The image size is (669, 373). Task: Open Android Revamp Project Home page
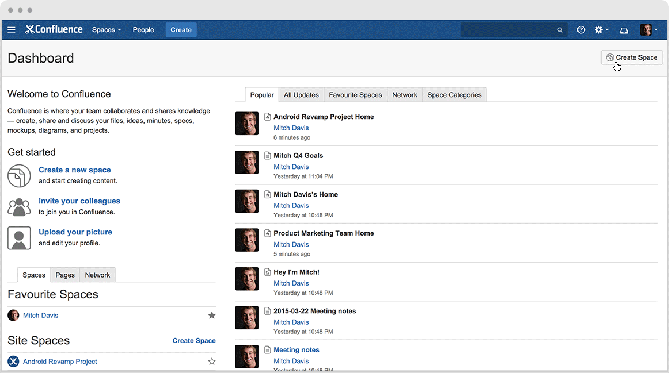tap(324, 117)
